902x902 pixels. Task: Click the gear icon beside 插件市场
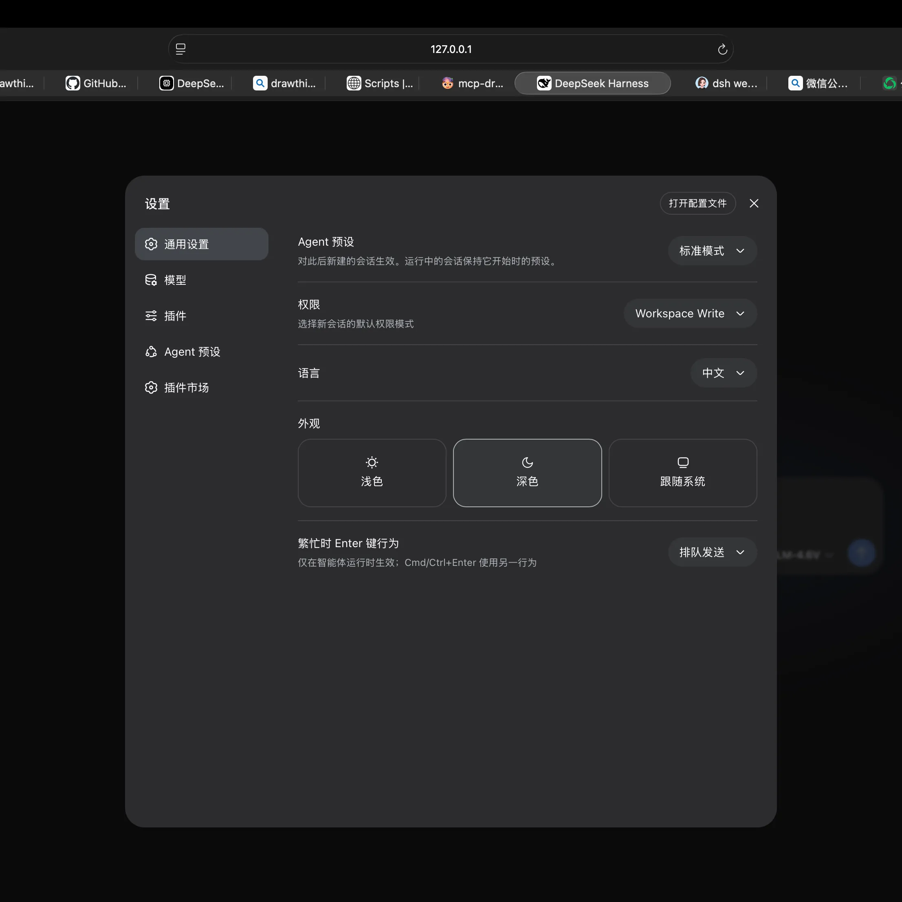coord(151,387)
